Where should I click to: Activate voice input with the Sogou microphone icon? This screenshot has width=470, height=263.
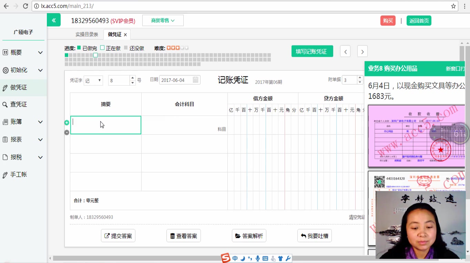point(257,258)
